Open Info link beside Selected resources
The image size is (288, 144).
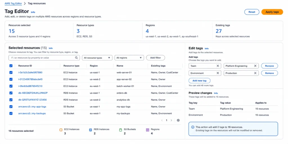[51, 48]
